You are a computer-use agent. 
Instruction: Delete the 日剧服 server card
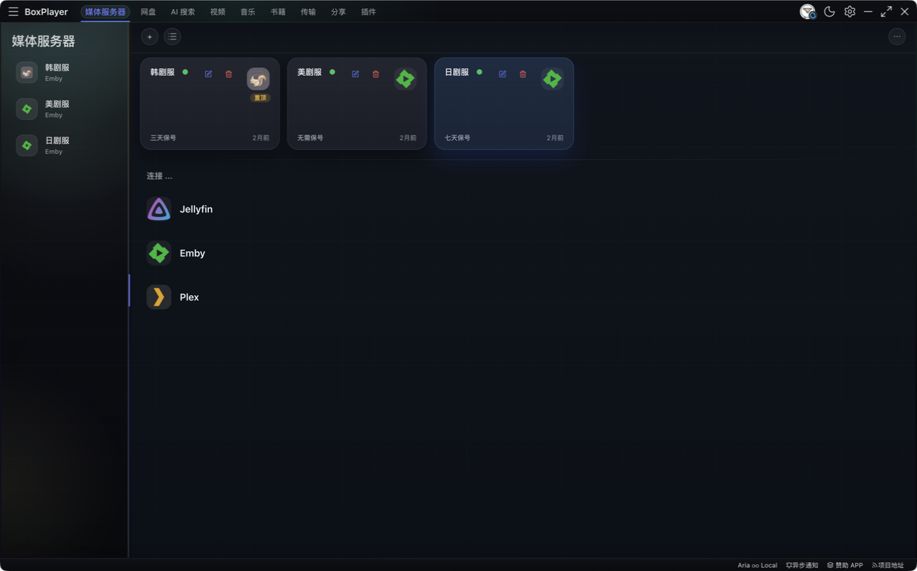click(x=523, y=74)
